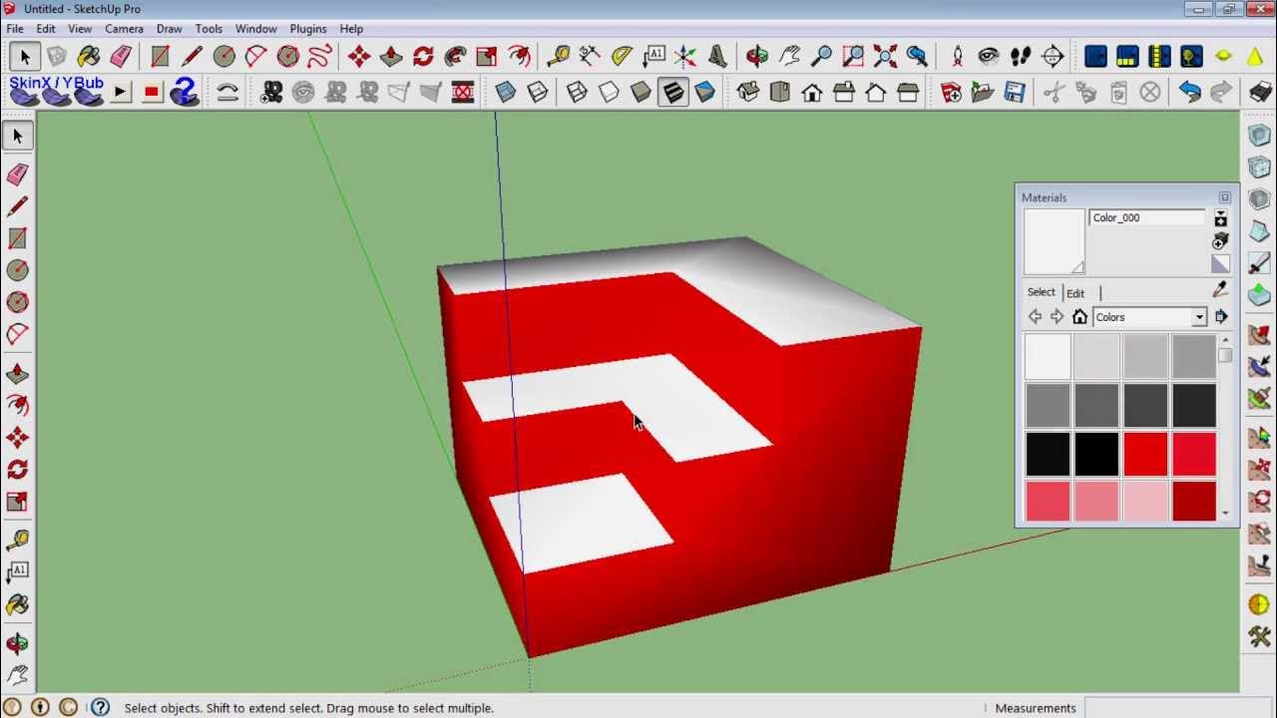Select the Arc tool in top toolbar
Viewport: 1277px width, 718px height.
pos(255,57)
